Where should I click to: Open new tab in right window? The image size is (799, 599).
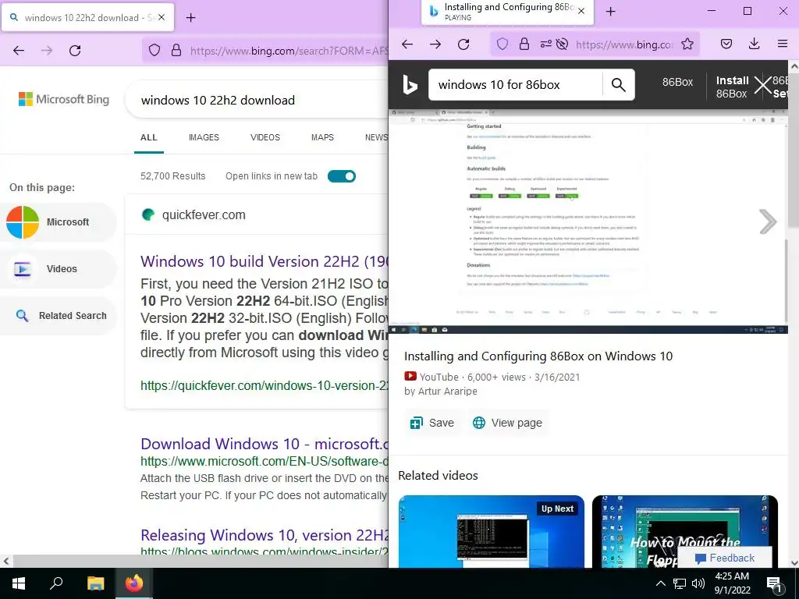610,12
